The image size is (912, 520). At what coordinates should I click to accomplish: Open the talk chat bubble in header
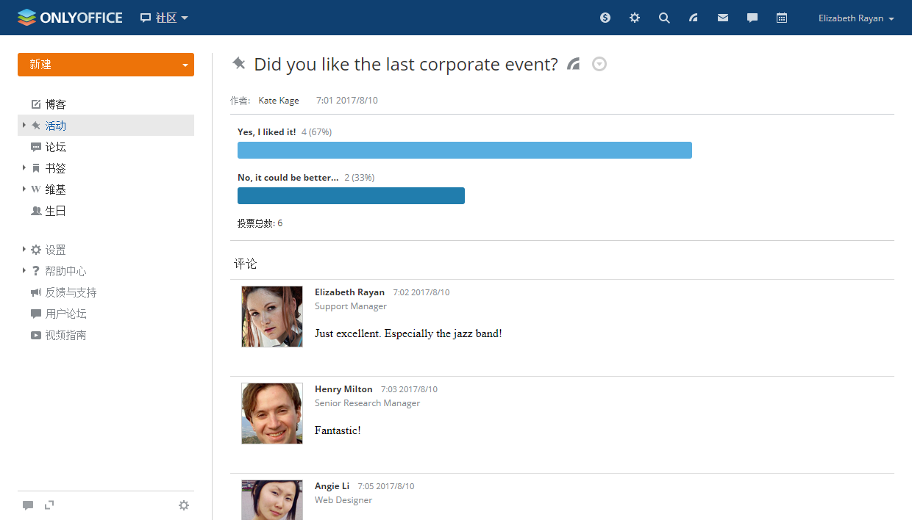(752, 18)
